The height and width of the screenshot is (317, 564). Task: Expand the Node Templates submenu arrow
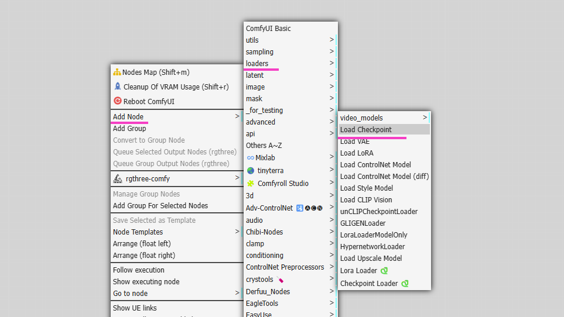click(x=237, y=231)
